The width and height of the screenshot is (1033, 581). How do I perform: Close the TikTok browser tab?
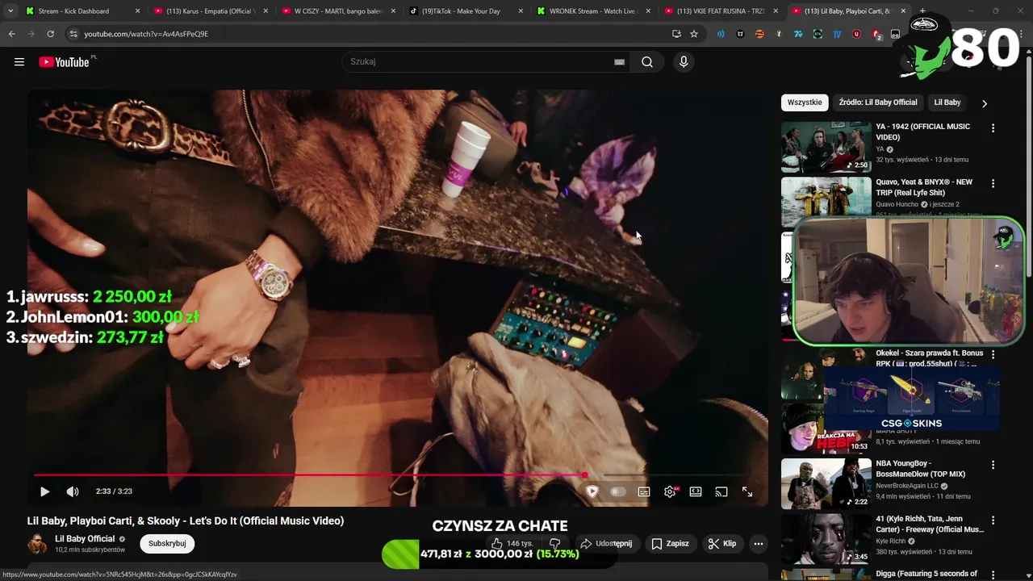pyautogui.click(x=521, y=11)
